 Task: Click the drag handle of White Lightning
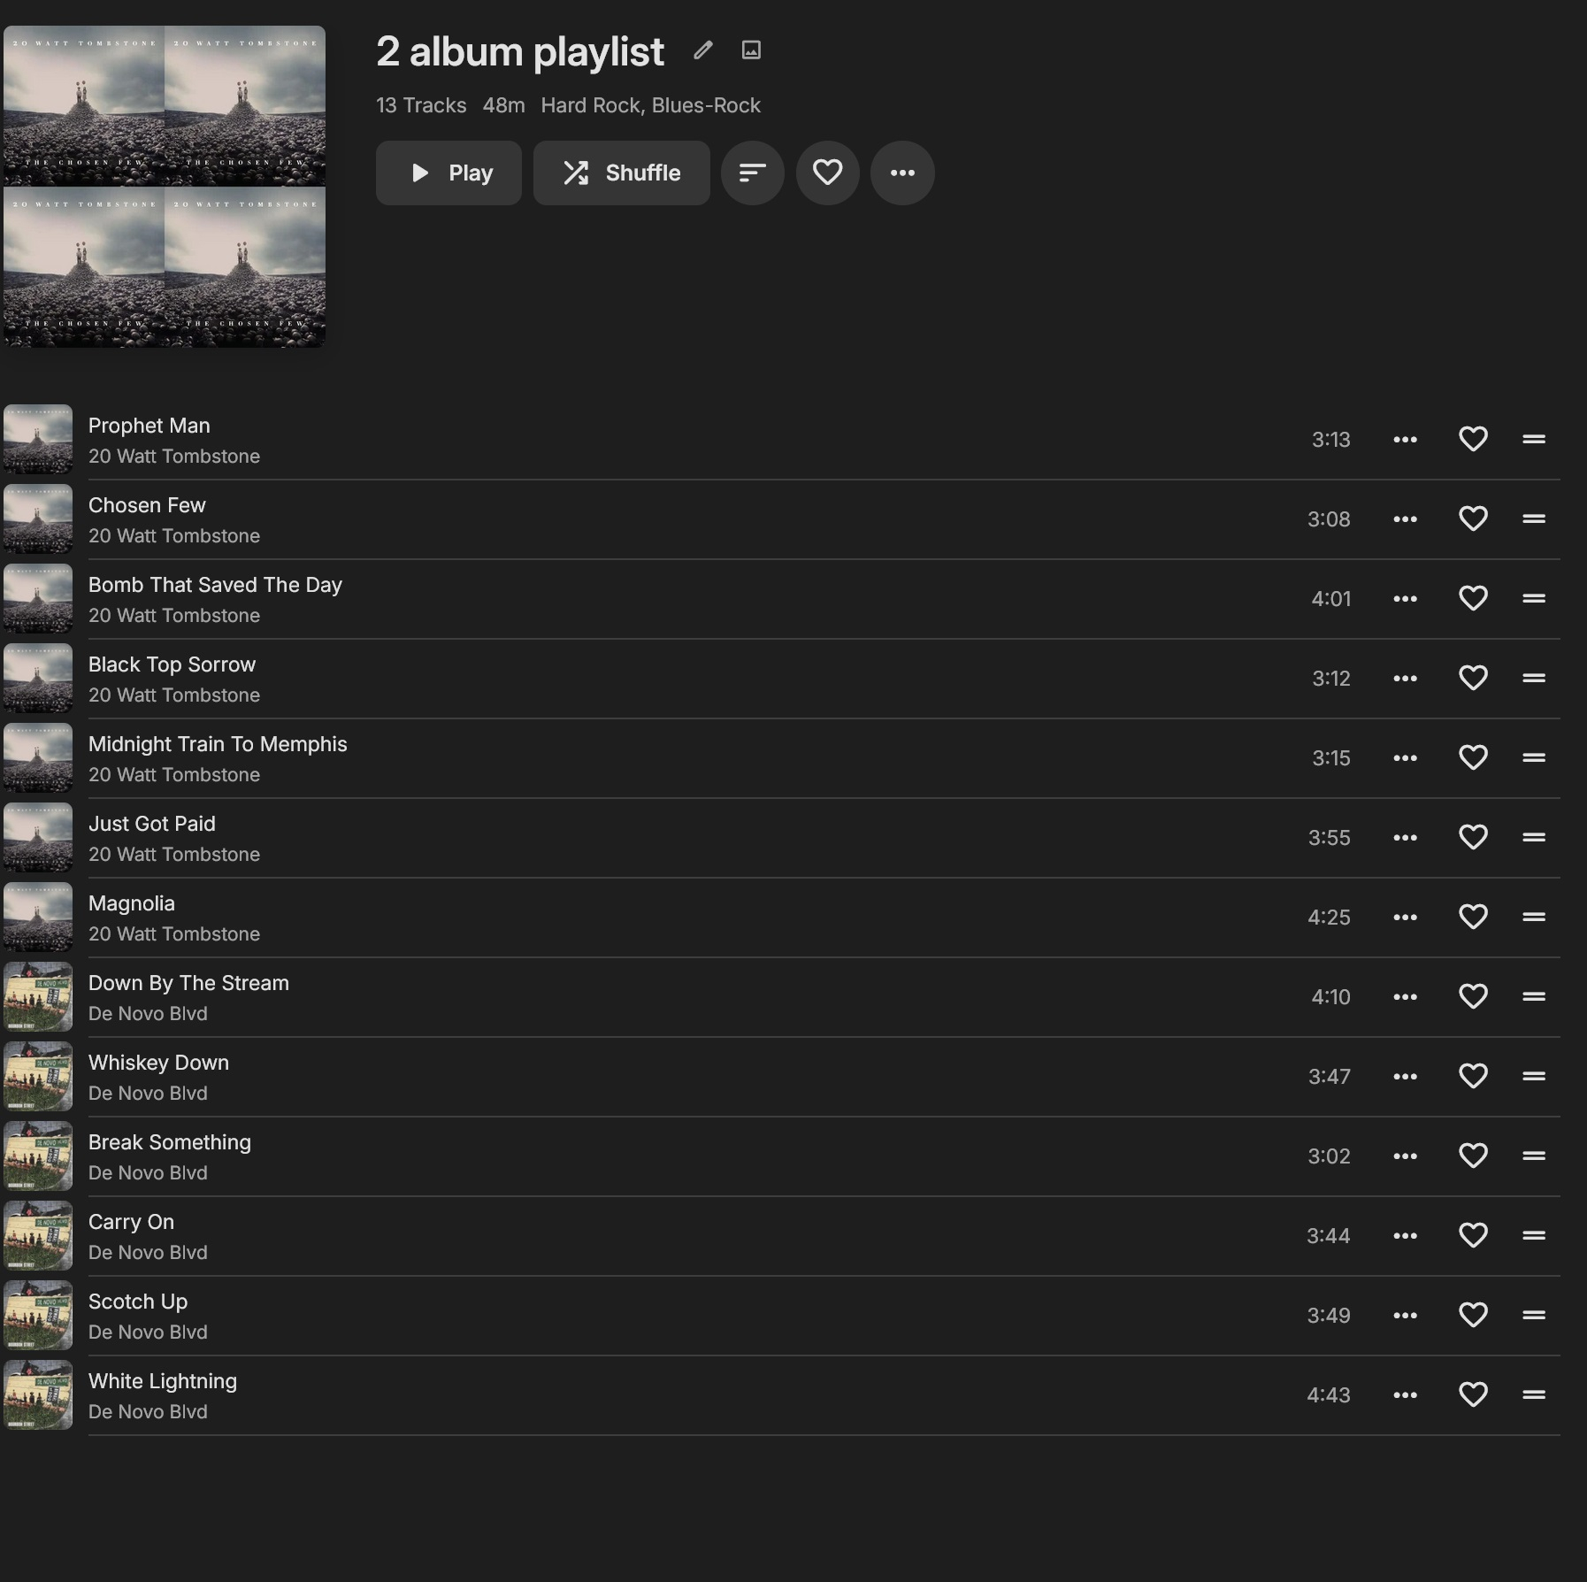coord(1534,1394)
